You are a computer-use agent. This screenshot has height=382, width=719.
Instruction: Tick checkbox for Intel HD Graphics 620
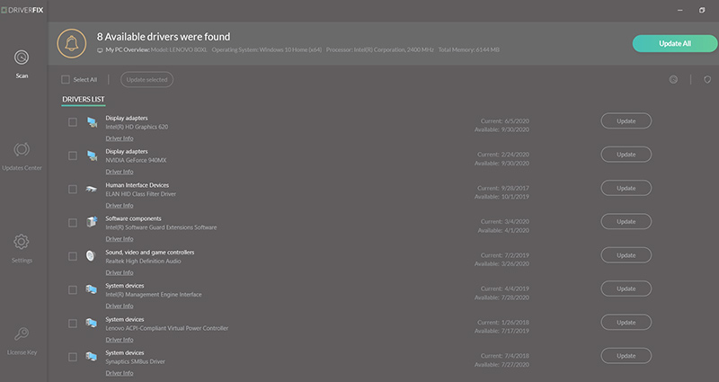click(73, 122)
